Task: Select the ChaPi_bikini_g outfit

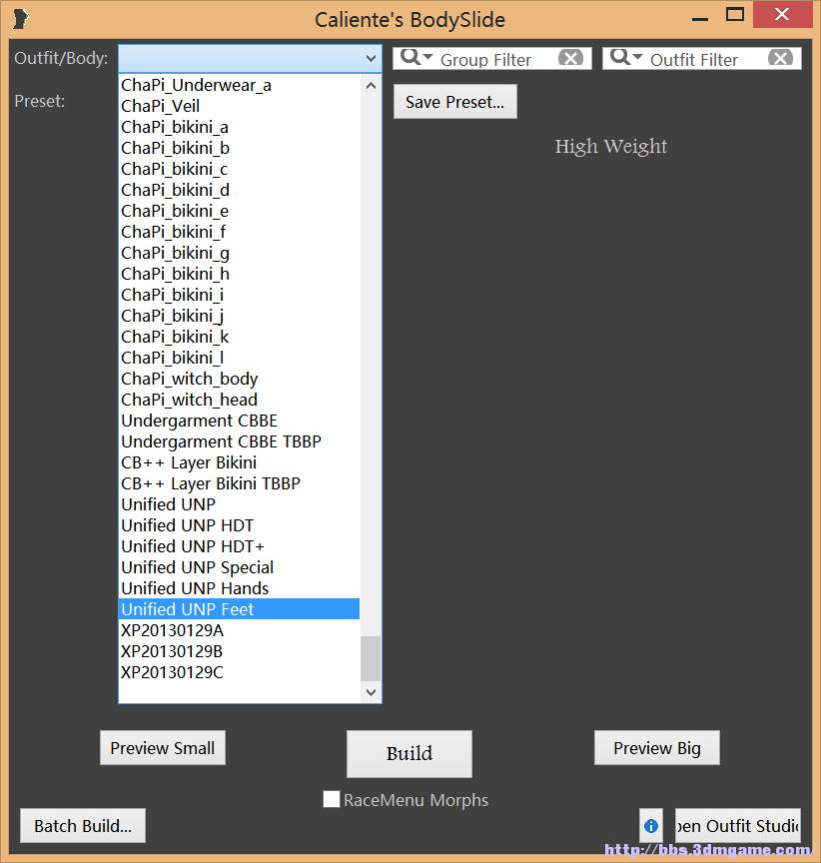Action: (x=240, y=253)
